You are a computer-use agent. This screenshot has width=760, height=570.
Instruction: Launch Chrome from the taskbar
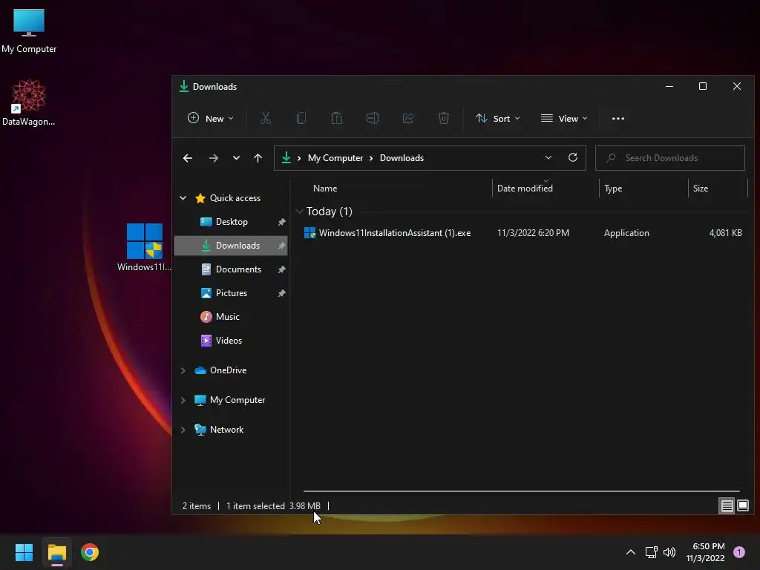coord(90,552)
